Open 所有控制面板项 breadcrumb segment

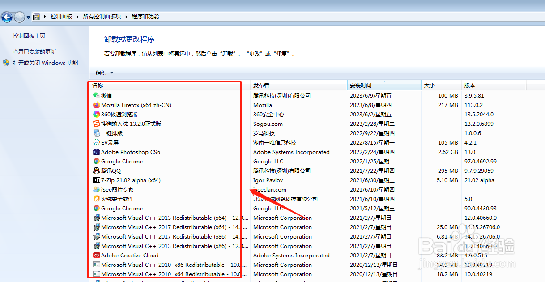[102, 17]
